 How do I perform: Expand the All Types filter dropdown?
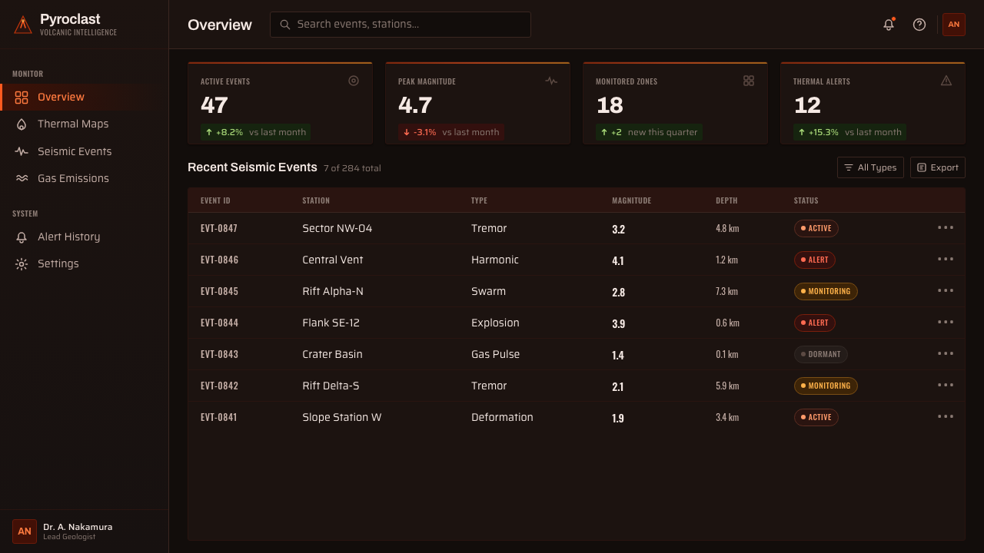pos(870,167)
